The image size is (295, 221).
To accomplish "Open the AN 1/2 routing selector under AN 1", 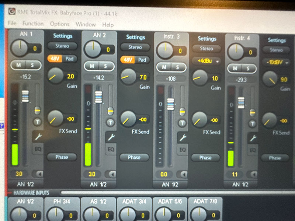I will [x=25, y=184].
